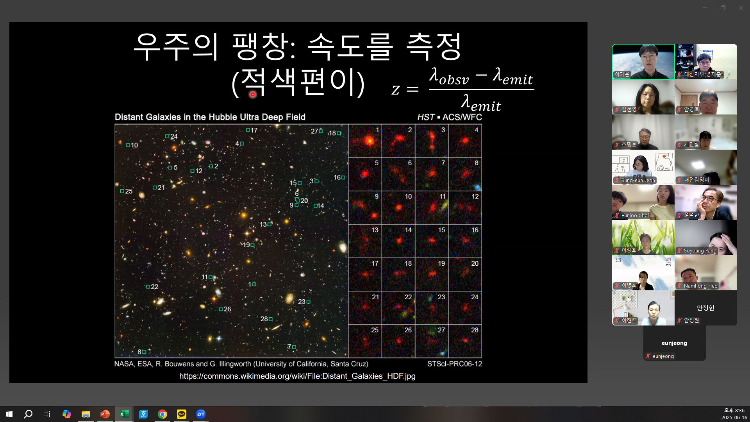Select the 김선영 participant video
The image size is (750, 422).
[643, 97]
